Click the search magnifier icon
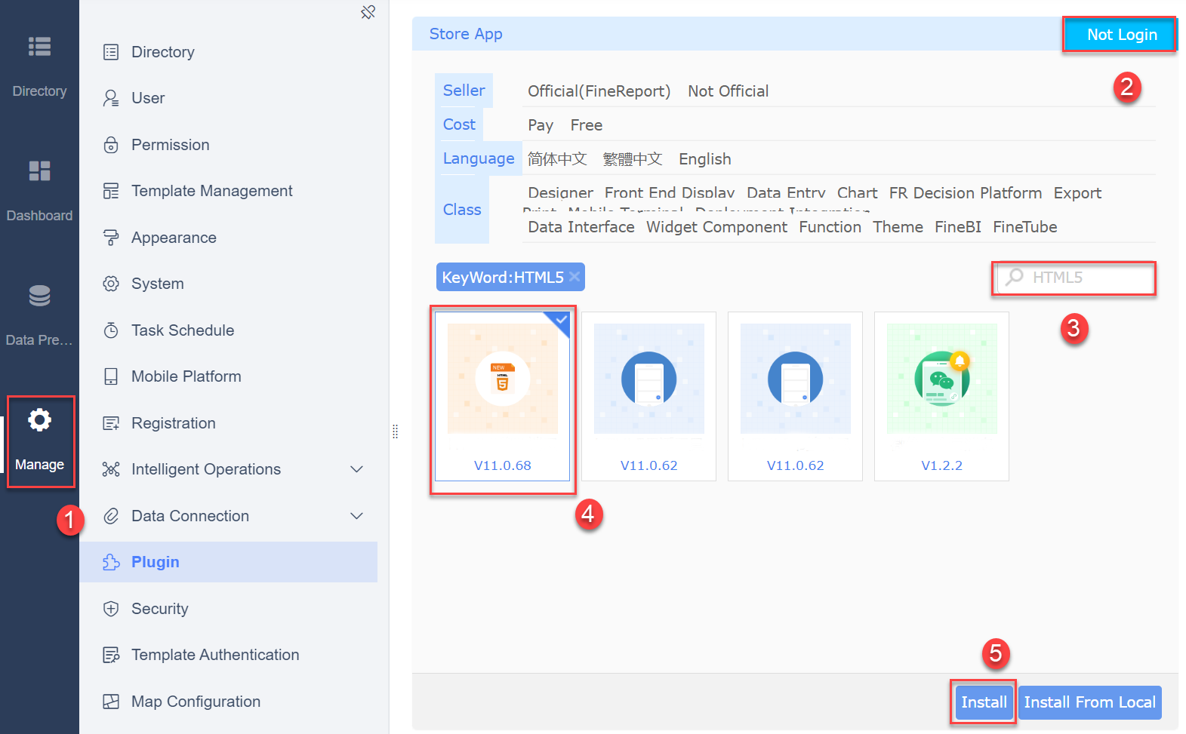This screenshot has width=1186, height=734. coord(1015,277)
